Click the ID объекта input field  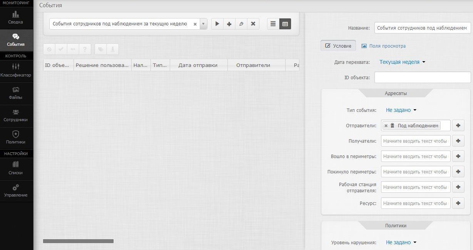[x=423, y=77]
